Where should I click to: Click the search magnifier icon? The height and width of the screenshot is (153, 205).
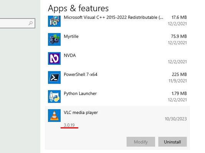point(31,23)
